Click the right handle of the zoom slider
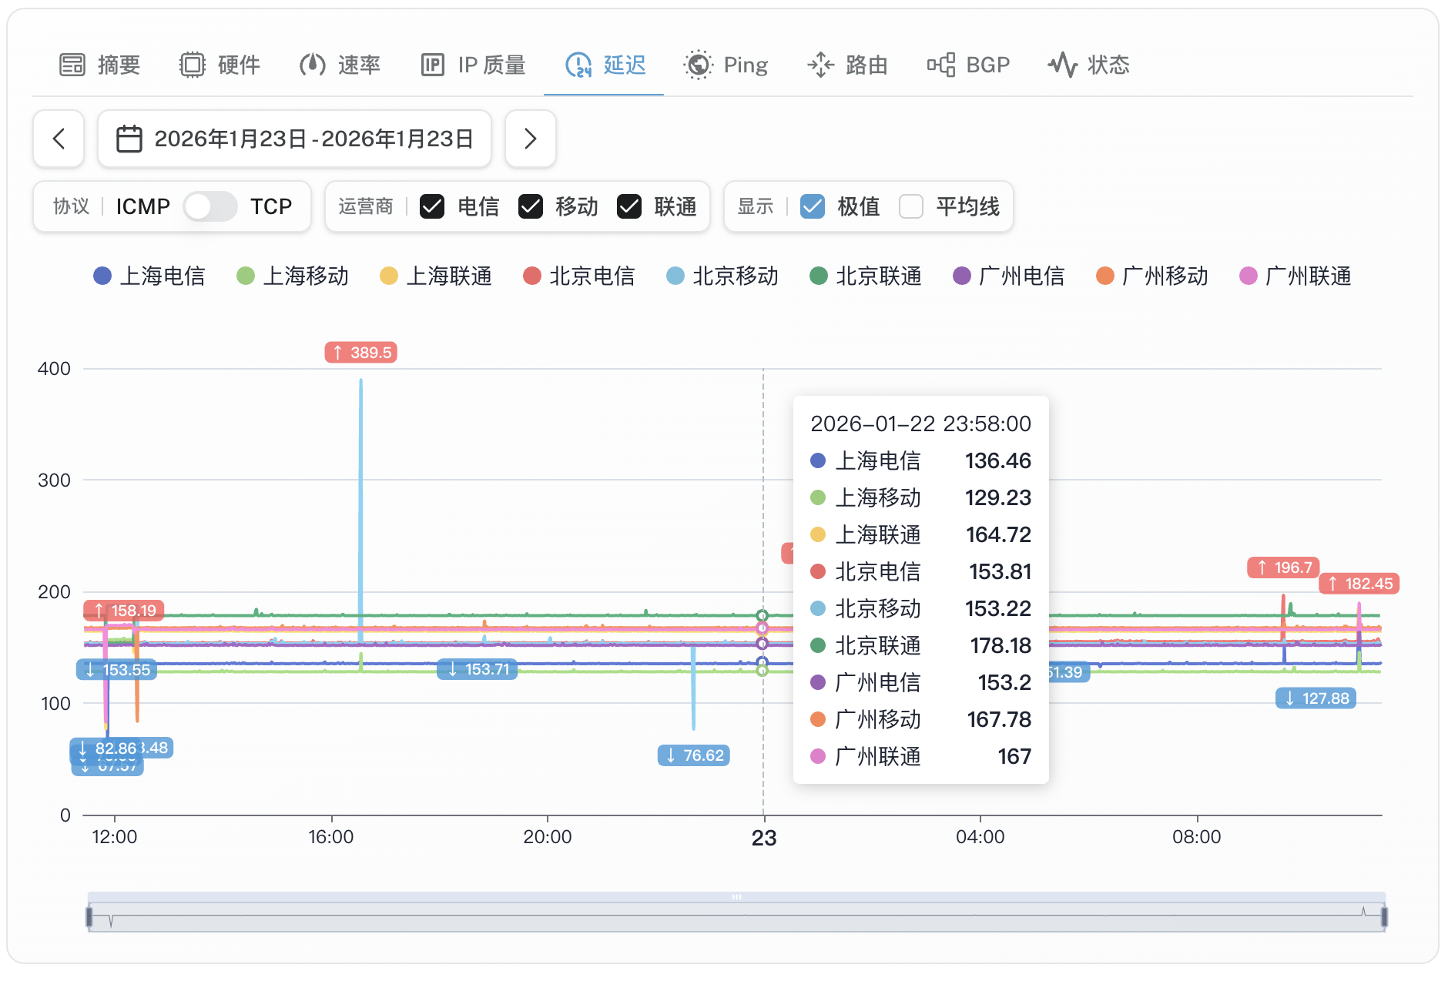Image resolution: width=1448 pixels, height=981 pixels. pos(1384,916)
